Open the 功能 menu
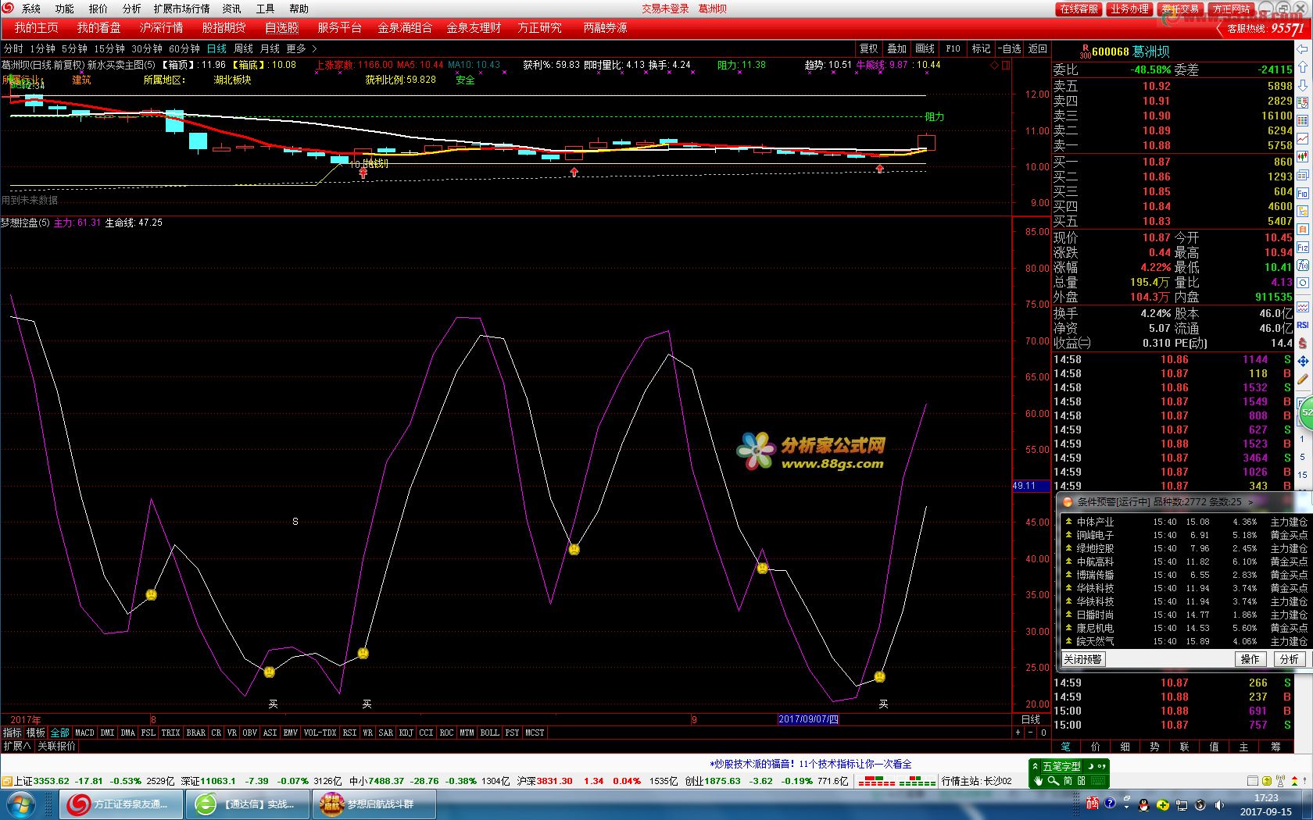The image size is (1313, 820). click(64, 9)
